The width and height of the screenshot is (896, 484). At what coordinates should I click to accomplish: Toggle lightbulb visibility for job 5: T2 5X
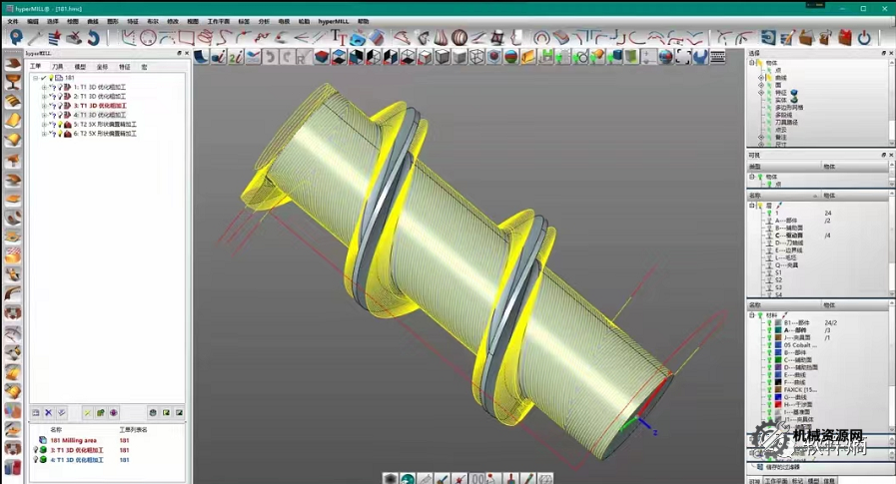click(59, 124)
